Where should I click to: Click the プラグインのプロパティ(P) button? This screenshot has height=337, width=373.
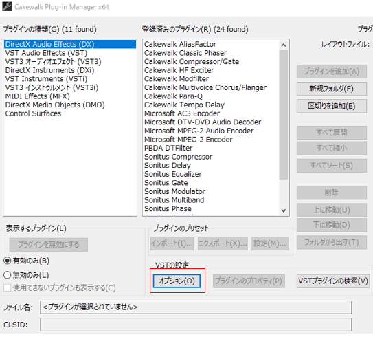(249, 281)
